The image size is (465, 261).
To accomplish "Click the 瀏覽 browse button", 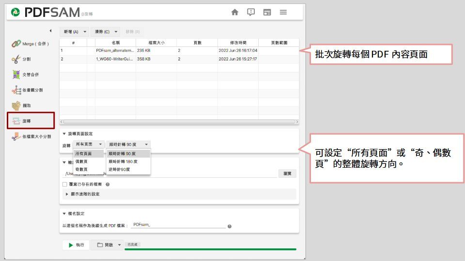I will click(x=287, y=174).
